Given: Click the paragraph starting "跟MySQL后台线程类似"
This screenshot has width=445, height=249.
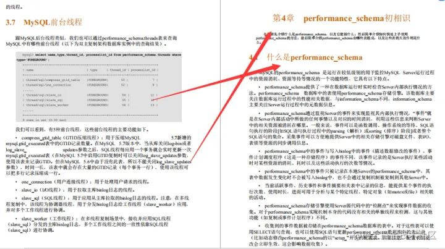Looking at the screenshot, I should coord(91,41).
